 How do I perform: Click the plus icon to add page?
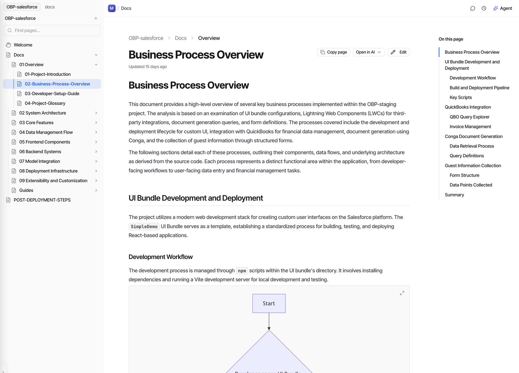(96, 18)
